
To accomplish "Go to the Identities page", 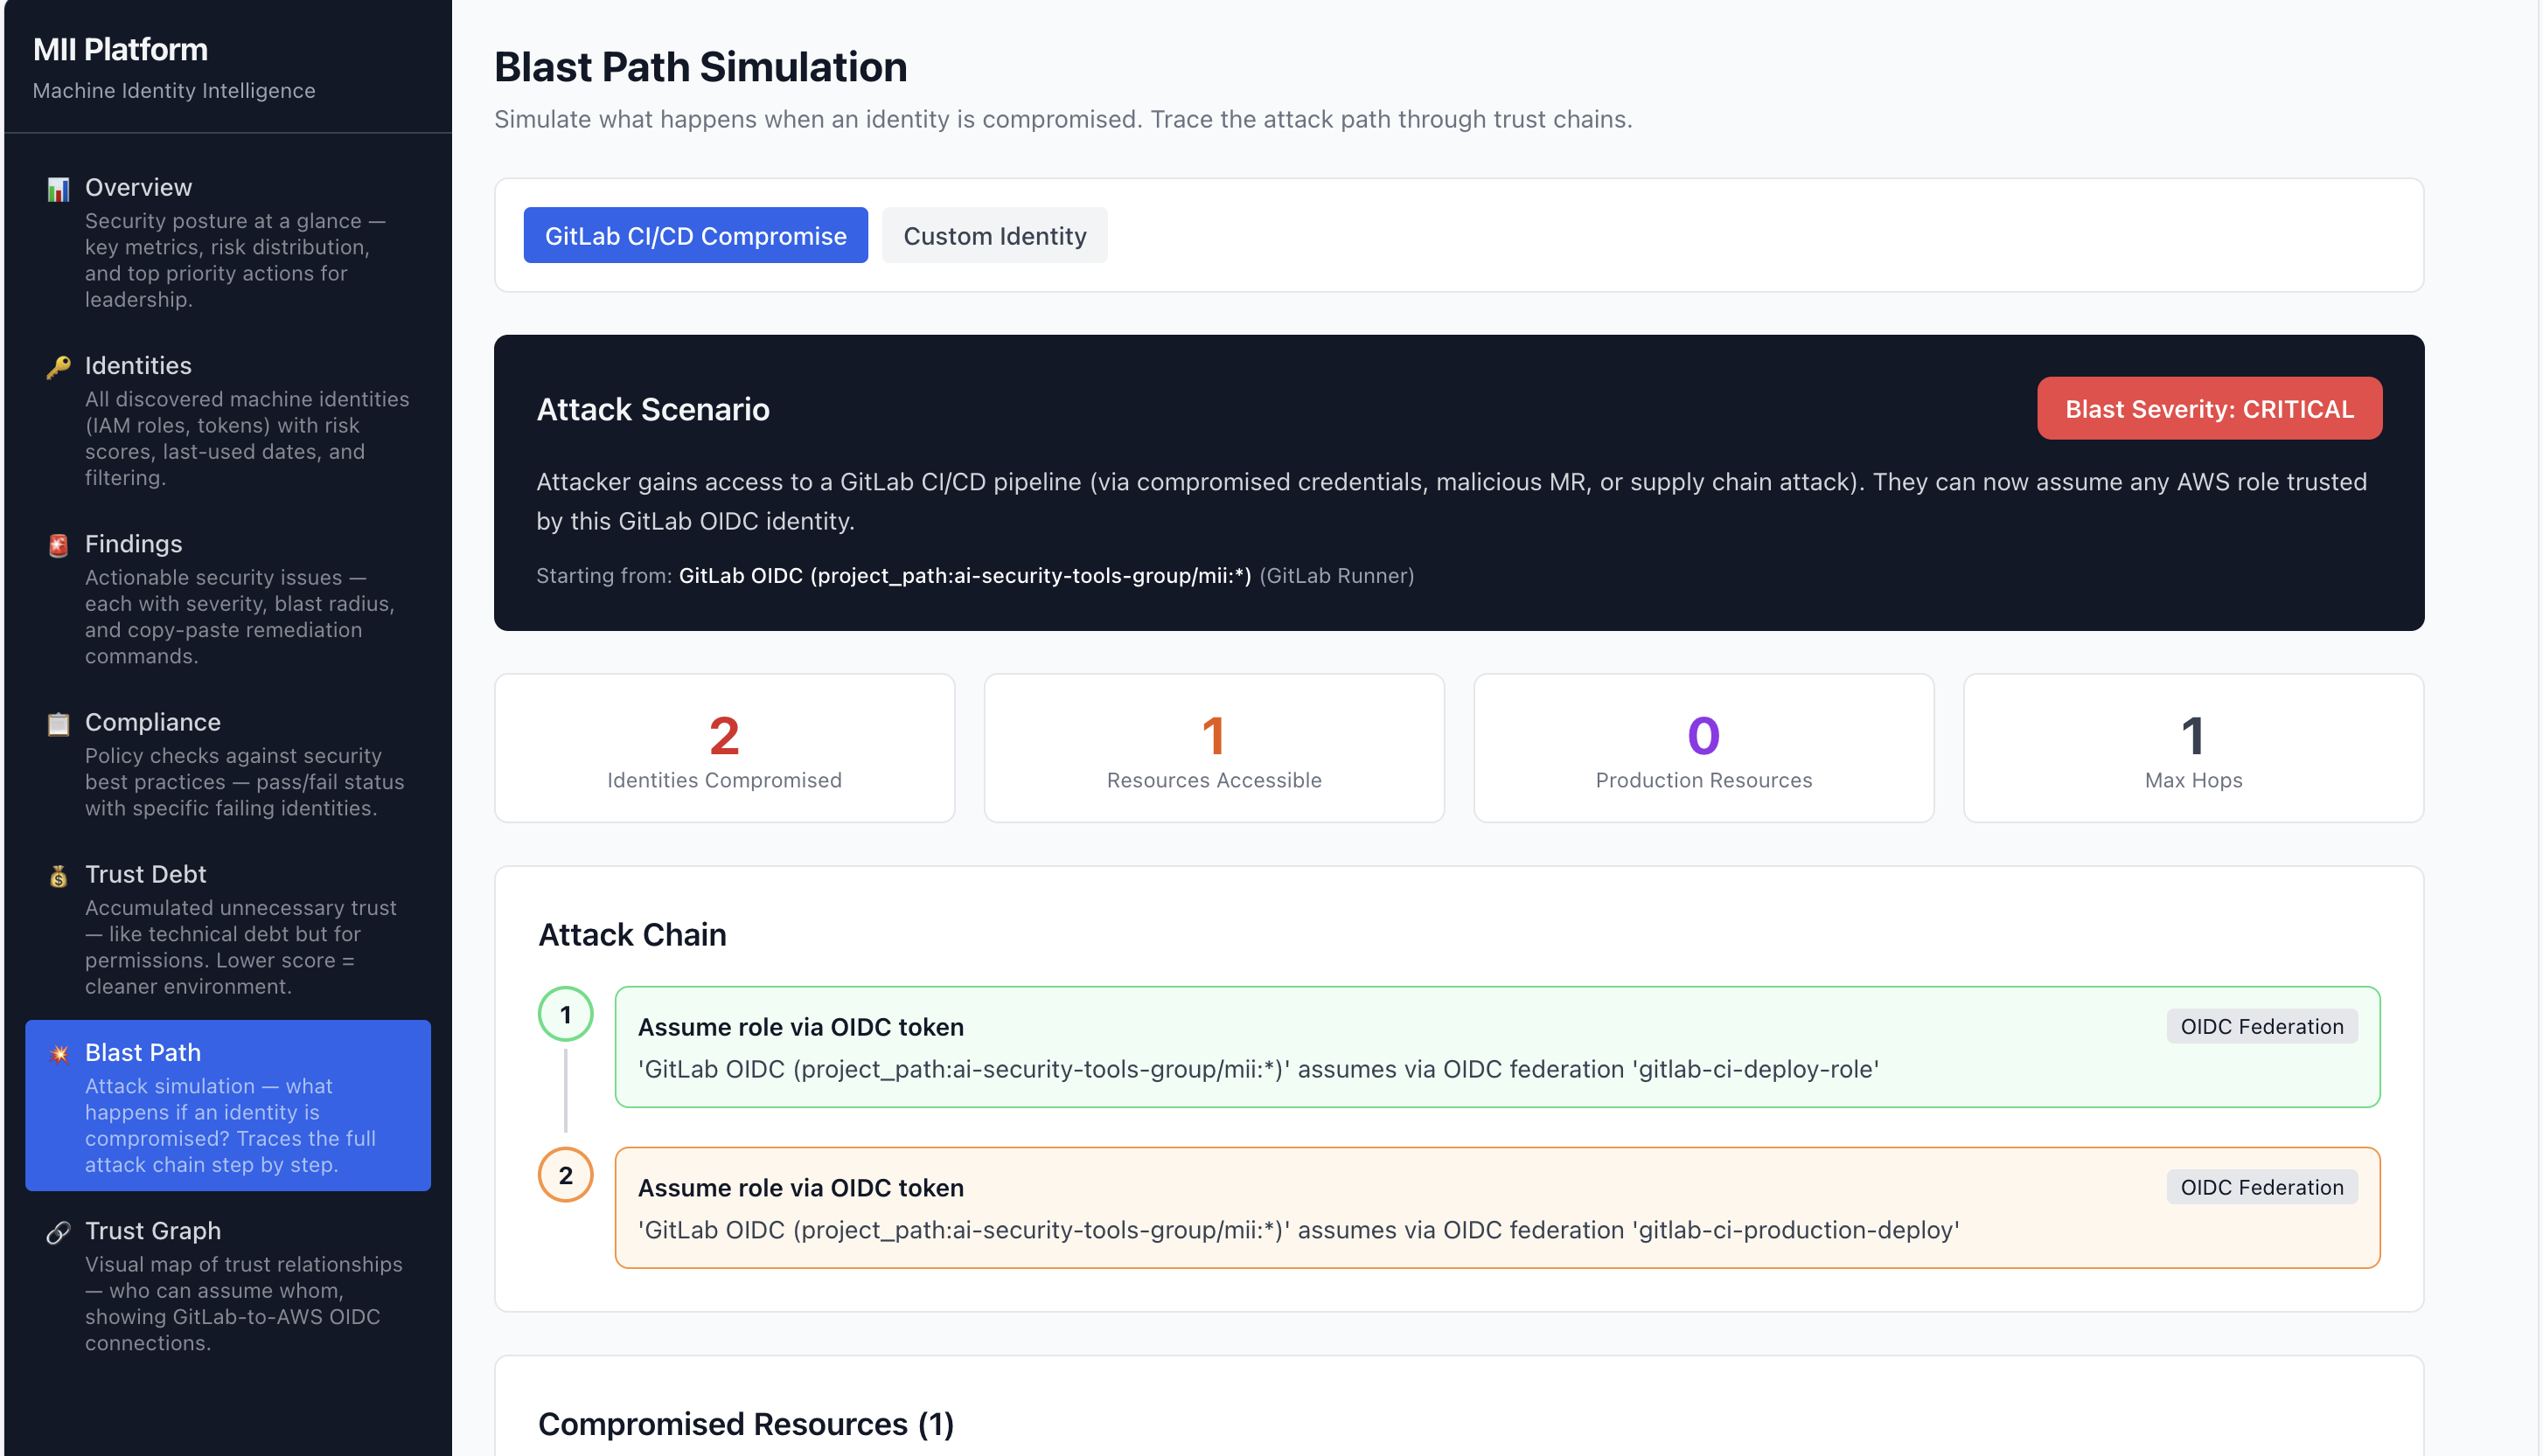I will pos(228,420).
